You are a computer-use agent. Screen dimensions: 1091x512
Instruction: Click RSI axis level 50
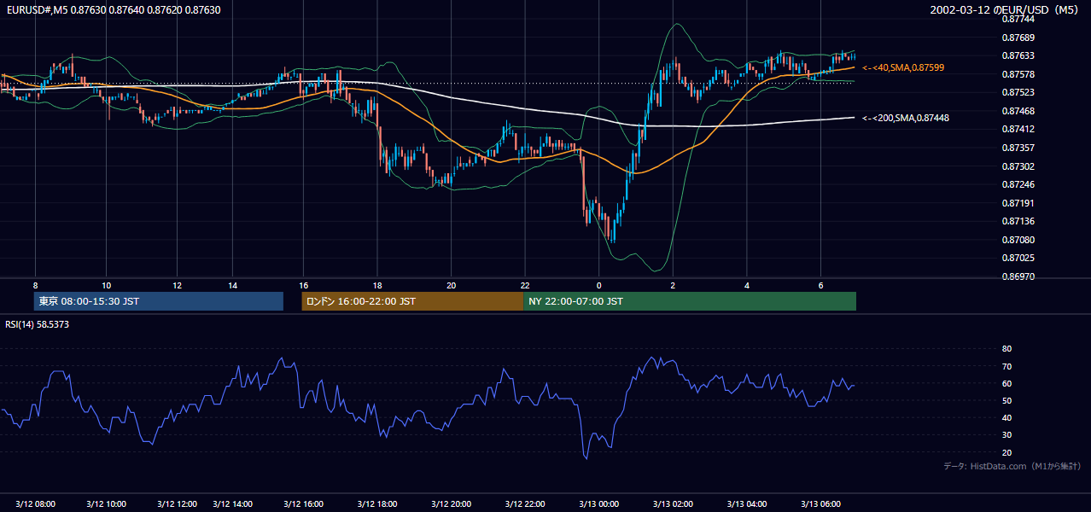pos(1006,401)
